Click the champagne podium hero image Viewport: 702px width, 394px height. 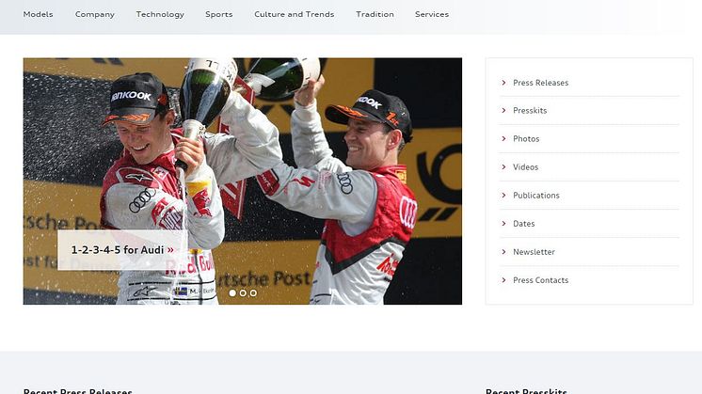click(243, 181)
